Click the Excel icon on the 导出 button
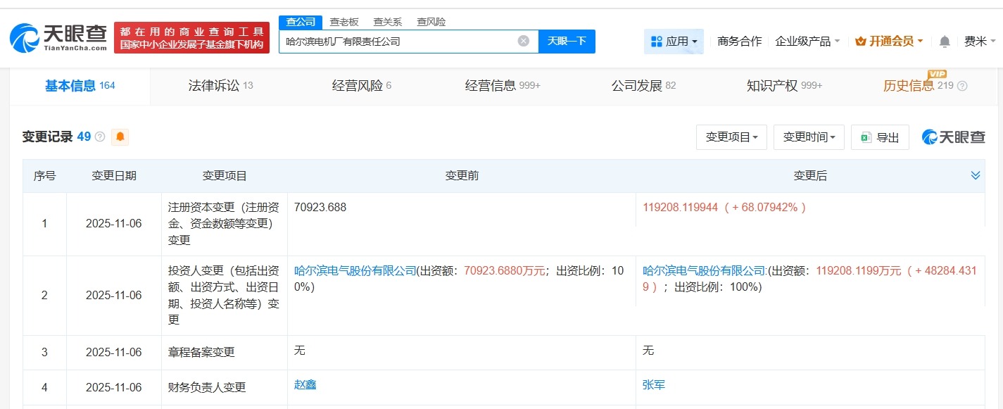 click(x=866, y=137)
